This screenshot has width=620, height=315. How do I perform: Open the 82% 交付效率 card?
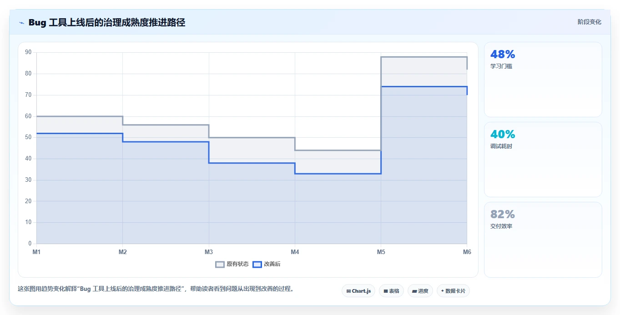point(543,240)
